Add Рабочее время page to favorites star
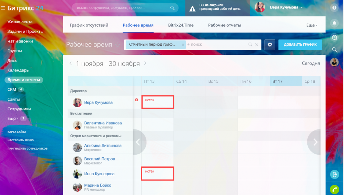 (118, 45)
